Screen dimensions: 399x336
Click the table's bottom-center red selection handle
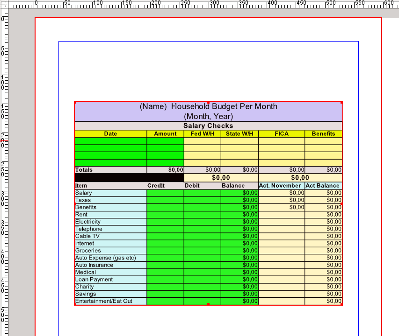pos(208,304)
